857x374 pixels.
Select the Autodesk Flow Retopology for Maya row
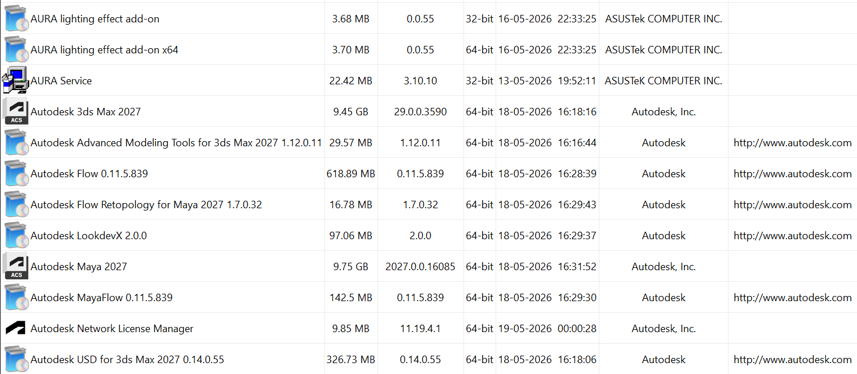pyautogui.click(x=428, y=204)
